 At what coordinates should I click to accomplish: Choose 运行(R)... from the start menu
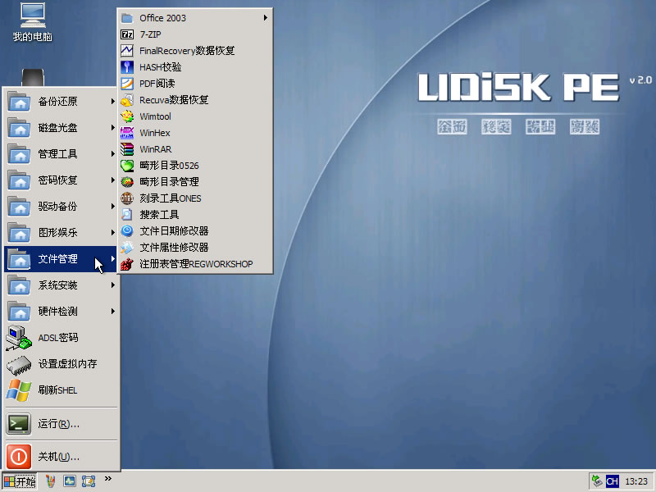[x=61, y=424]
